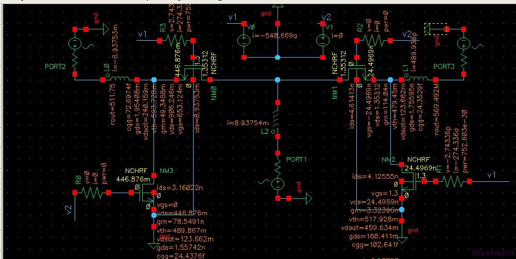Click the gds=168.411m value
The height and width of the screenshot is (259, 516).
[375, 236]
